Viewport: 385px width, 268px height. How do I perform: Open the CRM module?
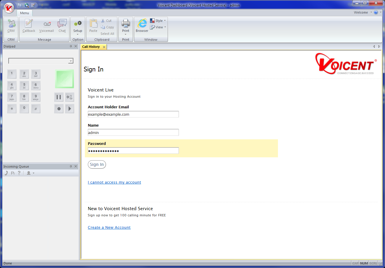[x=11, y=26]
